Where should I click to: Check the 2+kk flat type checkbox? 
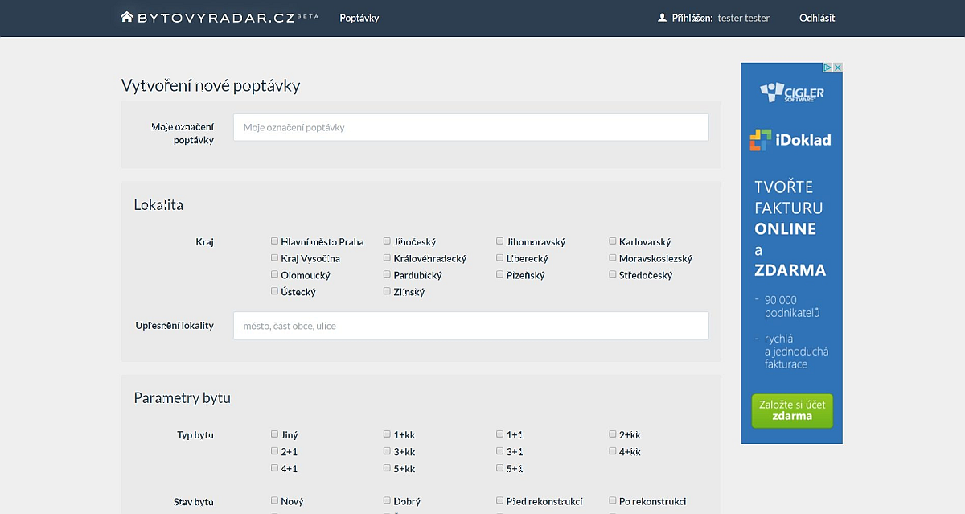pos(613,434)
